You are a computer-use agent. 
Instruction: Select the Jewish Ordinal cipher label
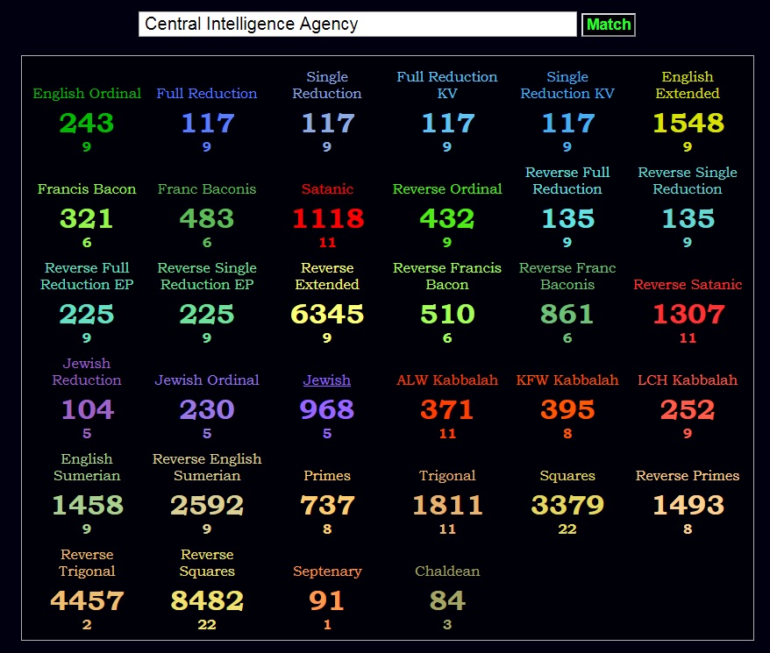[207, 380]
